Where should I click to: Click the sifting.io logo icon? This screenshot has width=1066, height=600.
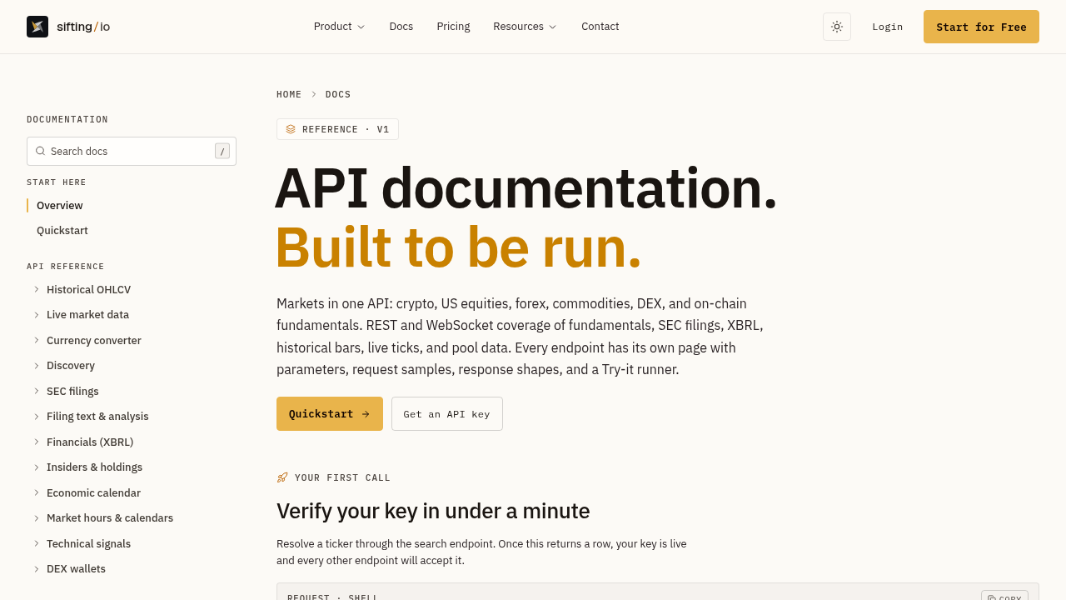pyautogui.click(x=37, y=27)
